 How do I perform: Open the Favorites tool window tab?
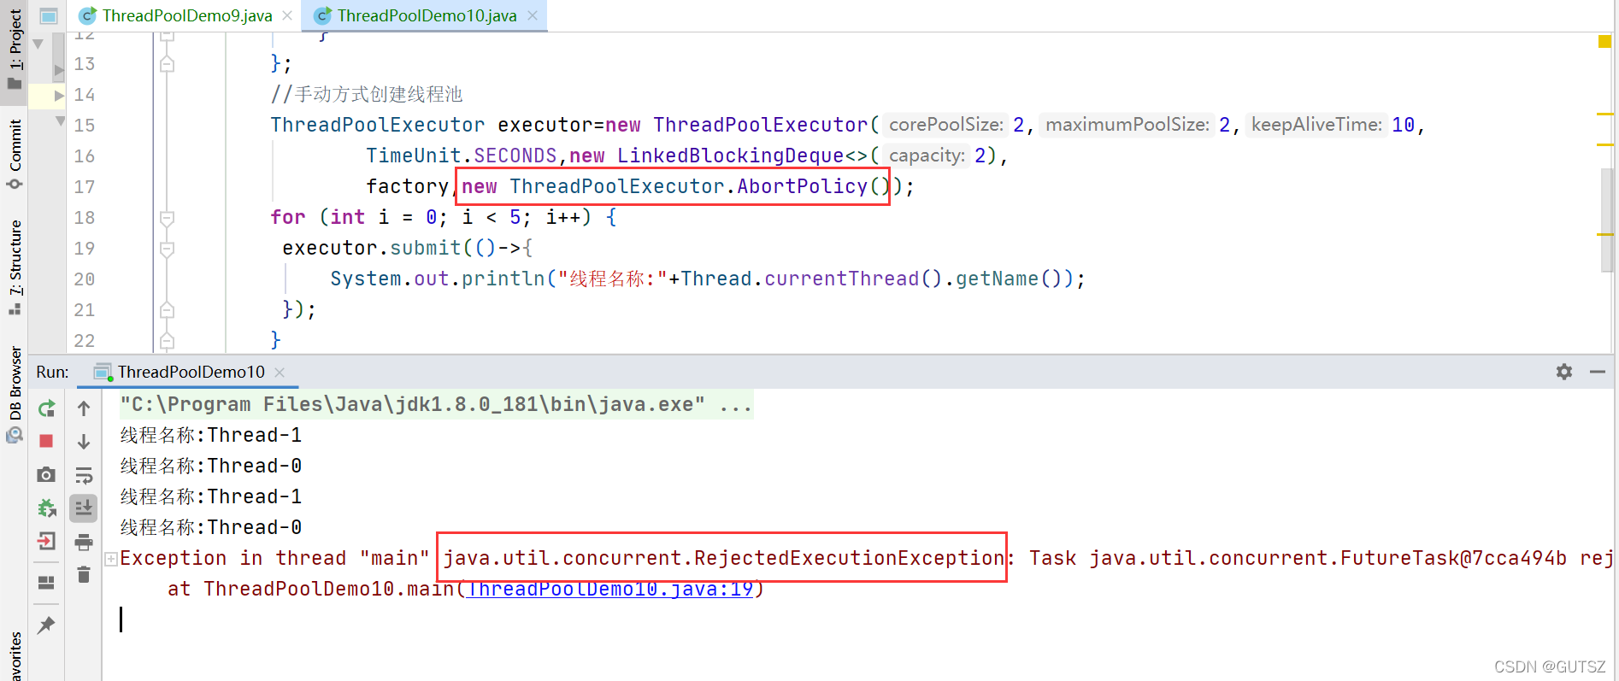tap(15, 656)
